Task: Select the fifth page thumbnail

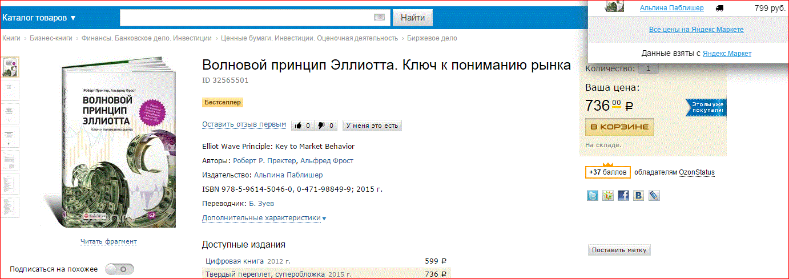Action: (x=10, y=160)
